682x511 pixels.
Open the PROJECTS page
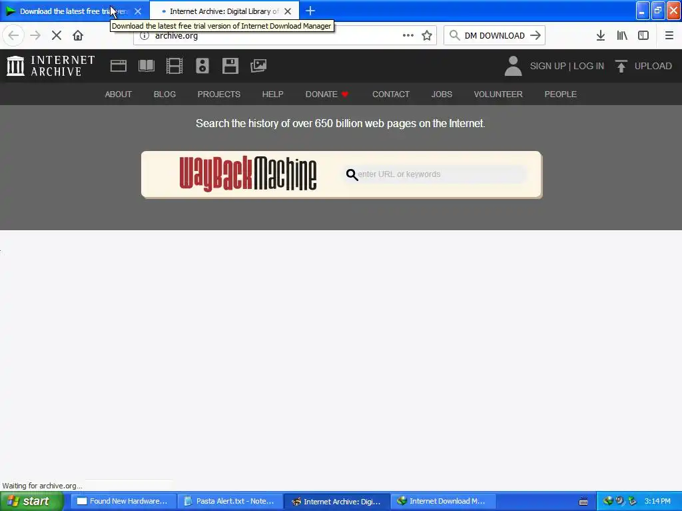tap(218, 94)
